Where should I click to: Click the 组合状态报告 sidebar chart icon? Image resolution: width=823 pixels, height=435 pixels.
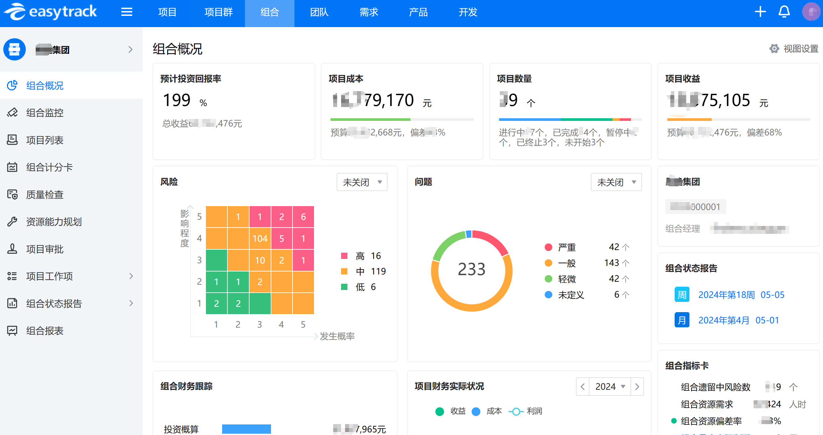pos(12,303)
